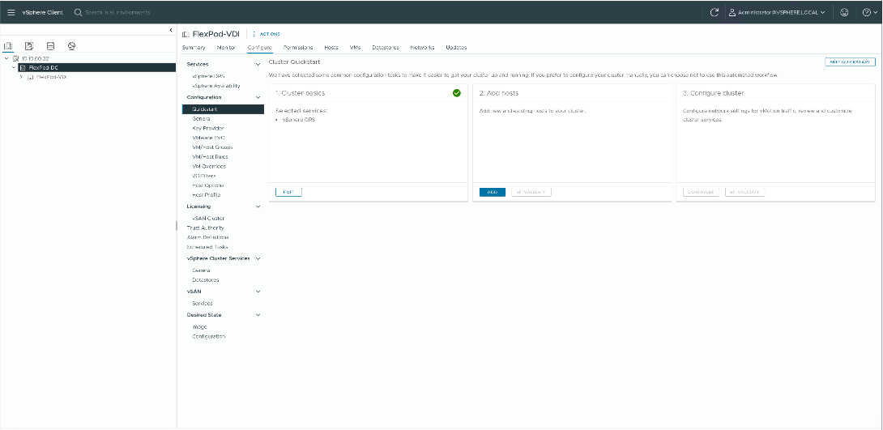Screen dimensions: 883x430
Task: Open the Datastores tab
Action: (385, 47)
